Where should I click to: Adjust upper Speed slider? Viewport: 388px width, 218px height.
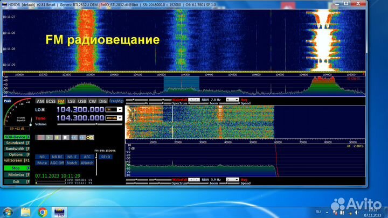(230, 103)
